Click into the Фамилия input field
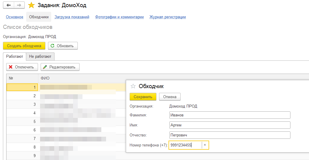 click(x=230, y=115)
